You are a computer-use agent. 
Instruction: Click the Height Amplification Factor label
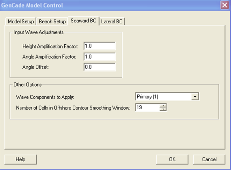(x=50, y=46)
